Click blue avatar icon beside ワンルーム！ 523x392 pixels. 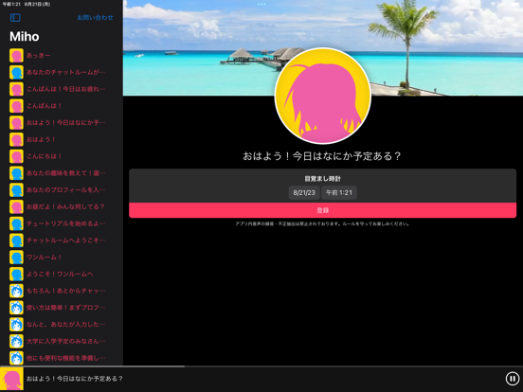pyautogui.click(x=16, y=257)
